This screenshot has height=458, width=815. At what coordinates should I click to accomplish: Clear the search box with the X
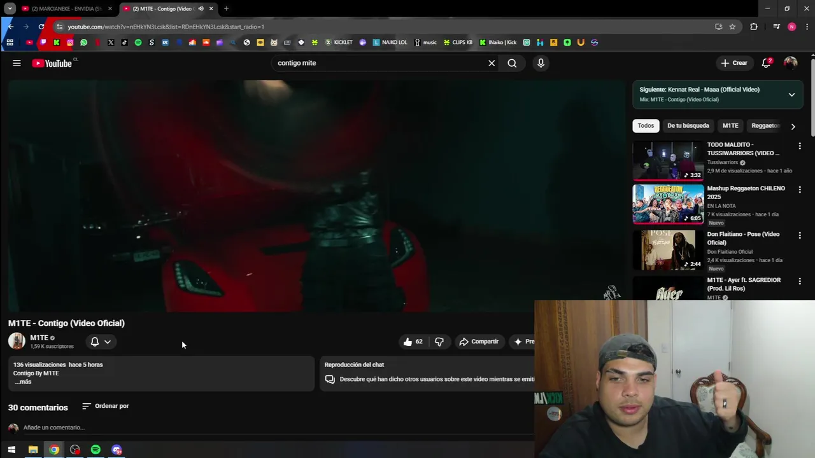click(x=492, y=63)
